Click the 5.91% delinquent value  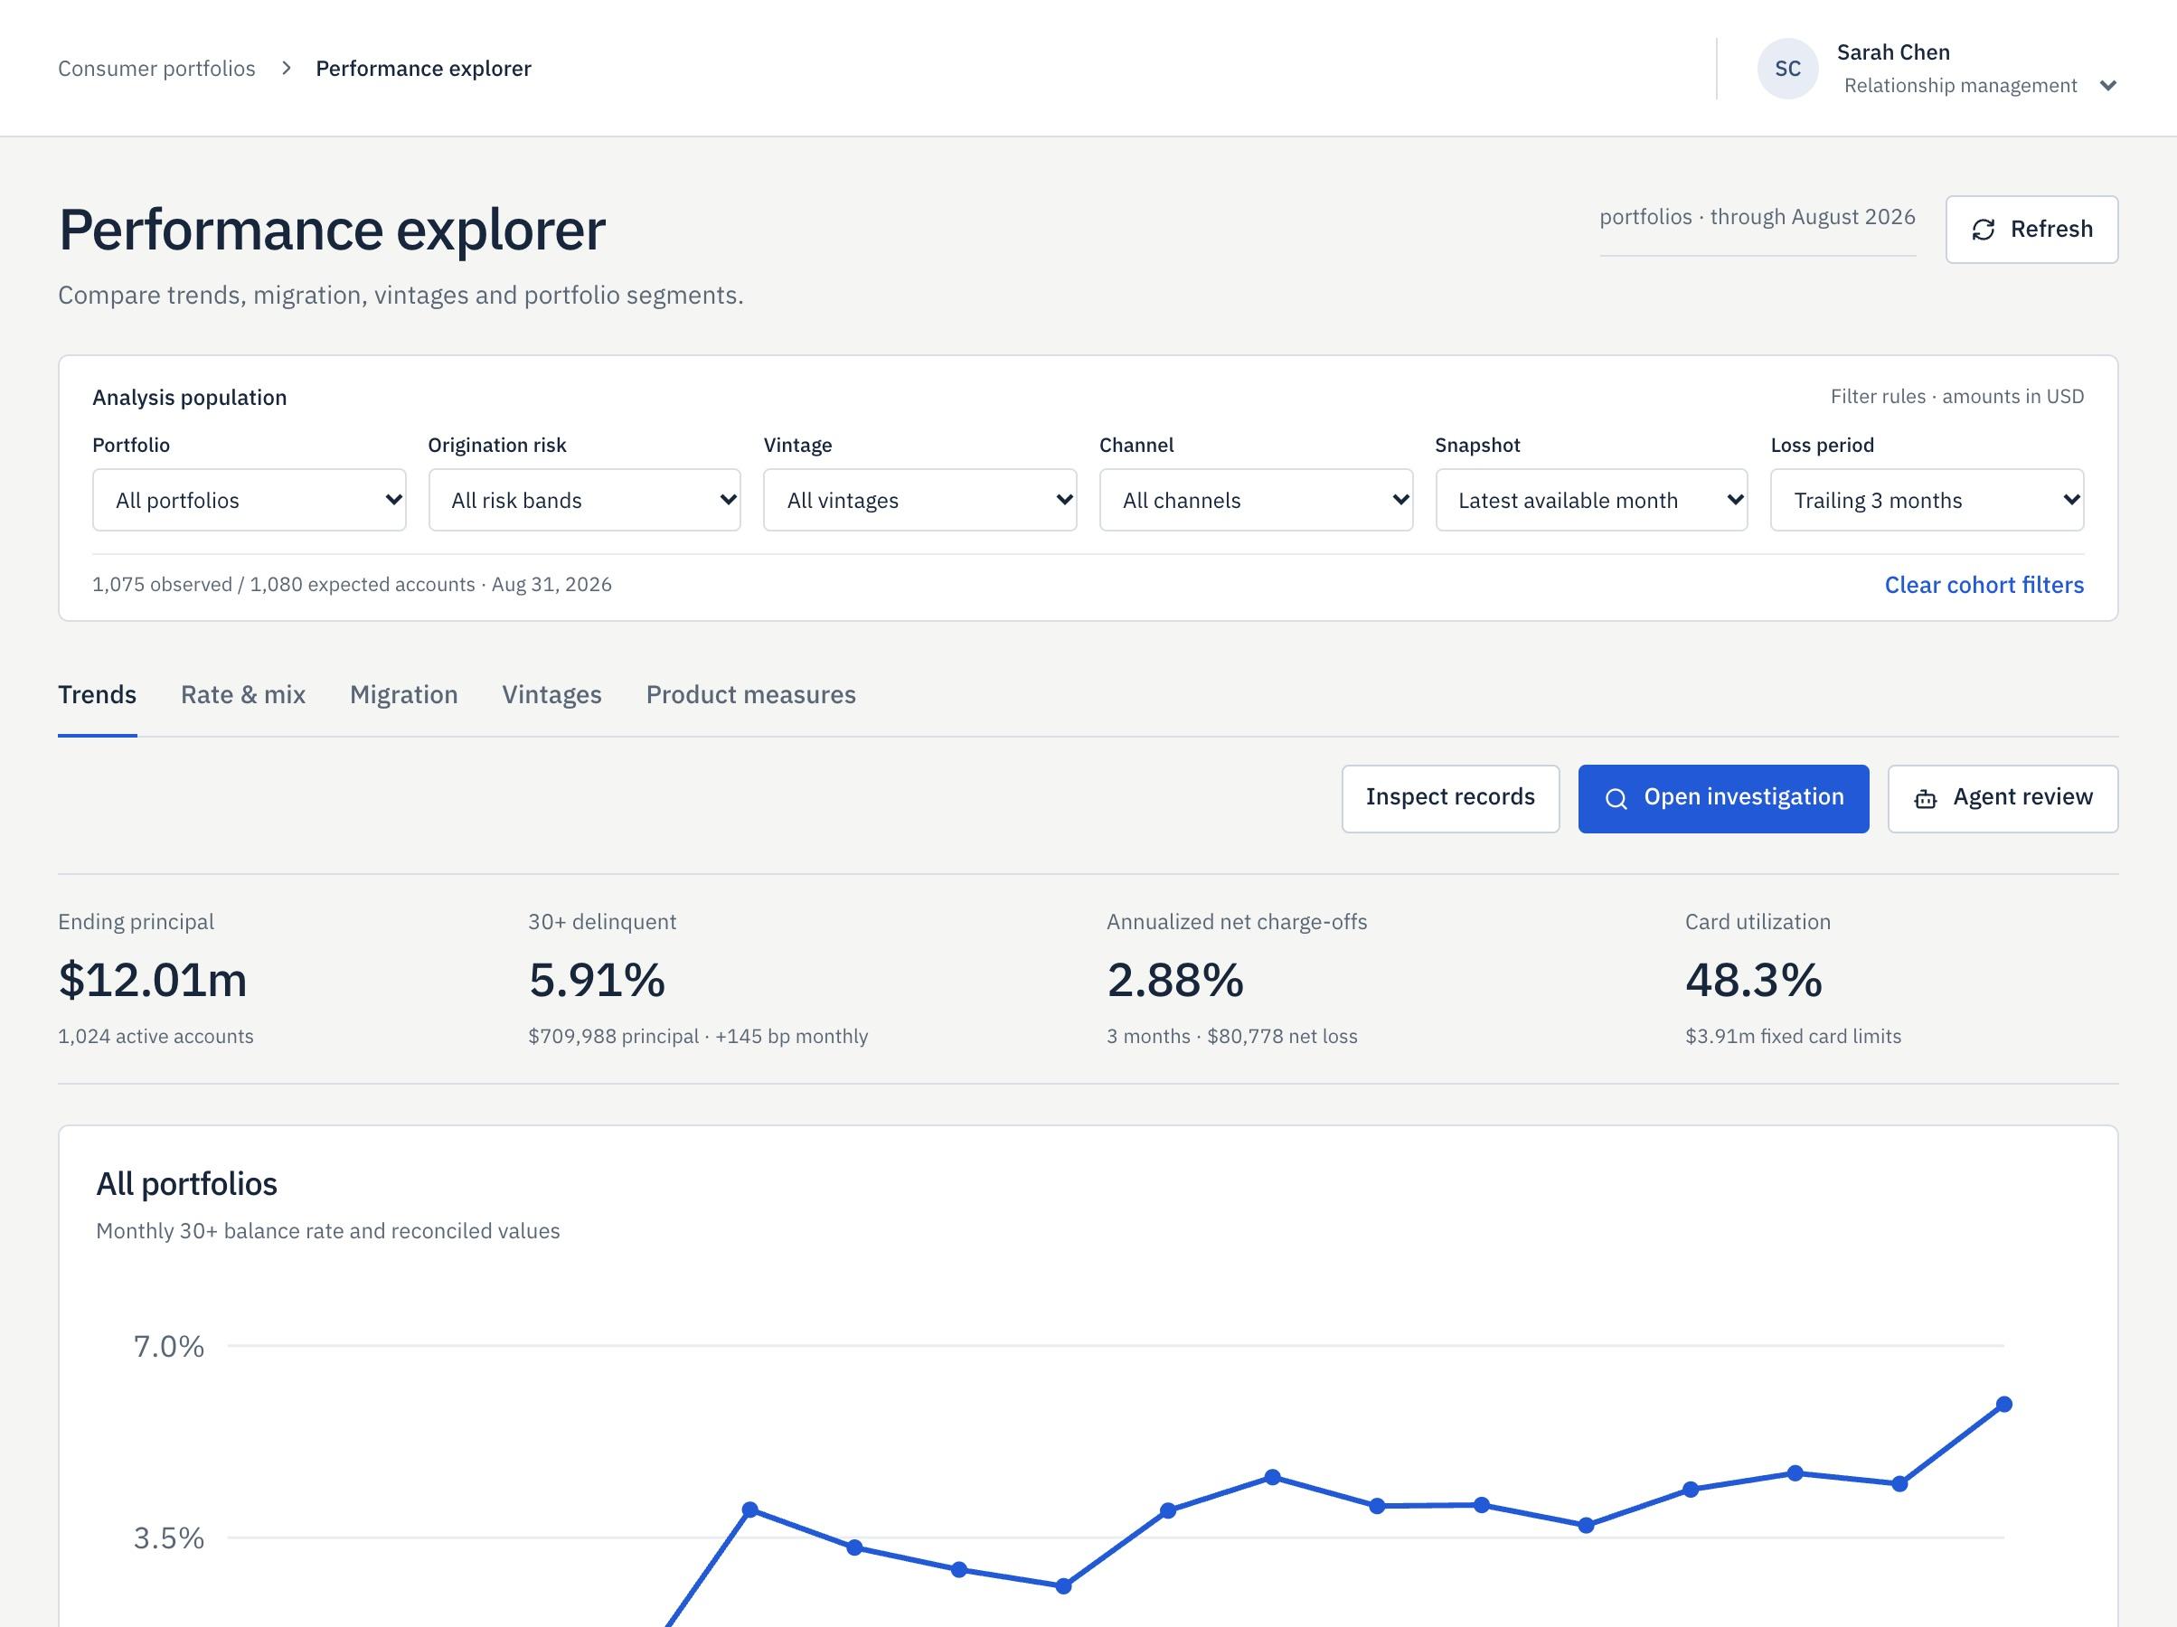tap(597, 981)
